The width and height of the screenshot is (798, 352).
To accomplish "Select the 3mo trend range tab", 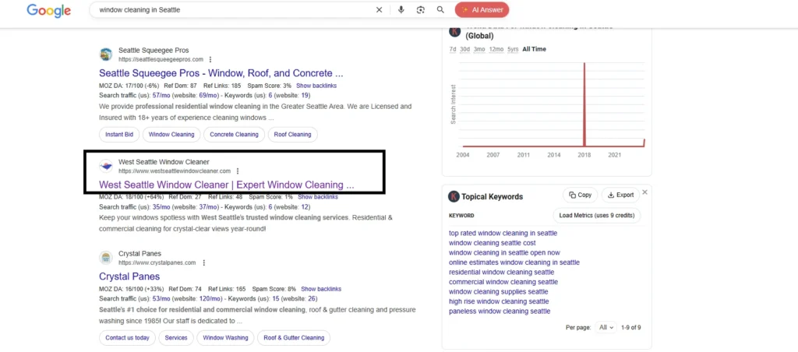I will click(479, 49).
